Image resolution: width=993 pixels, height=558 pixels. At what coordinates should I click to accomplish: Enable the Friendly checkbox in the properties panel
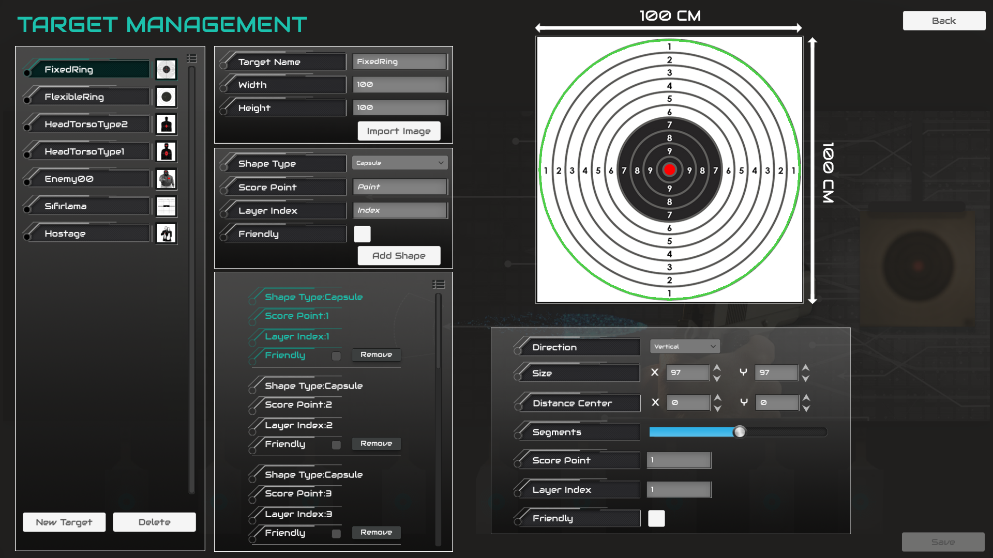pos(656,518)
